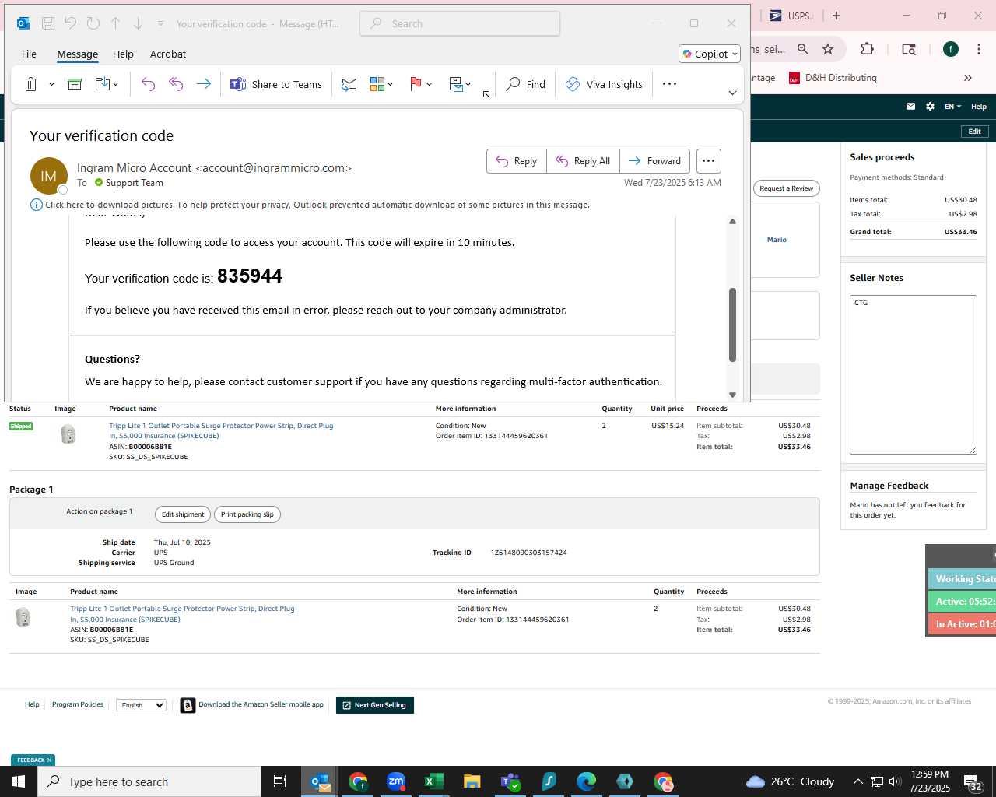The height and width of the screenshot is (797, 996).
Task: Open the browser Extensions puzzle icon
Action: point(867,49)
